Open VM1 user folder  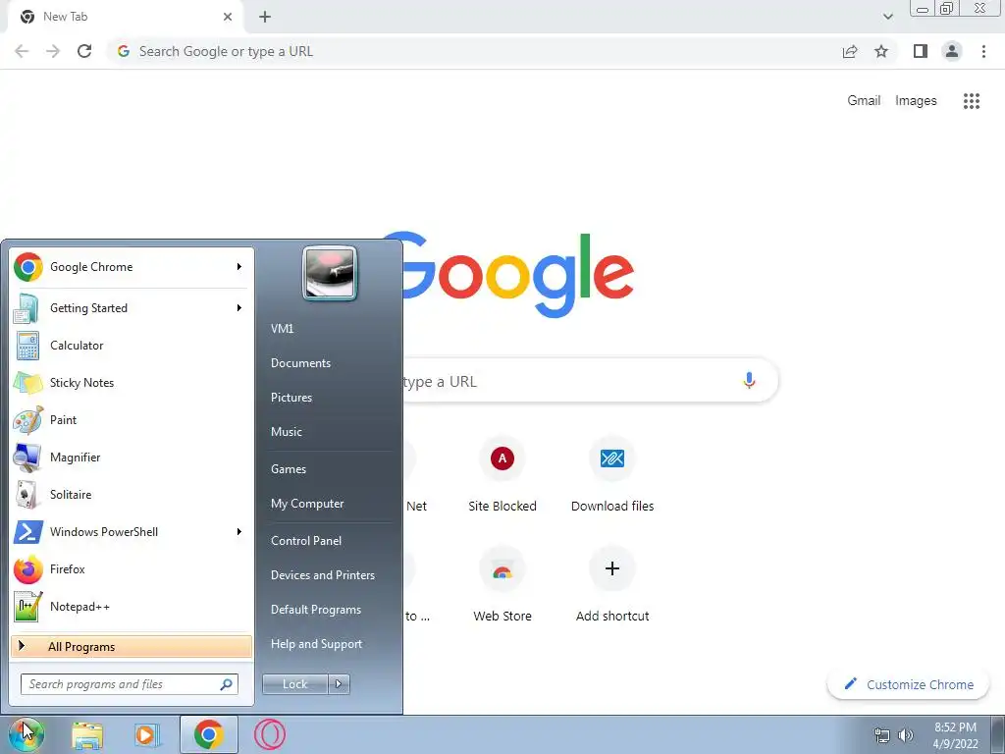coord(282,328)
